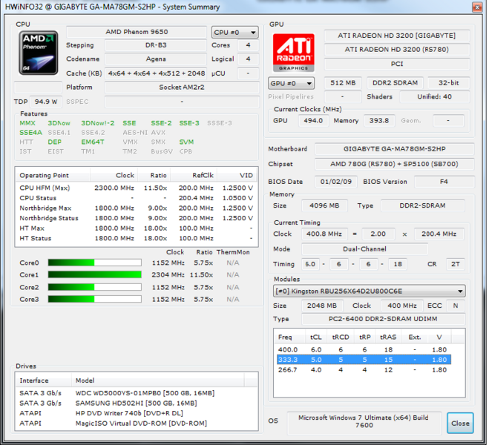Click the Core0 usage bar

pos(94,263)
